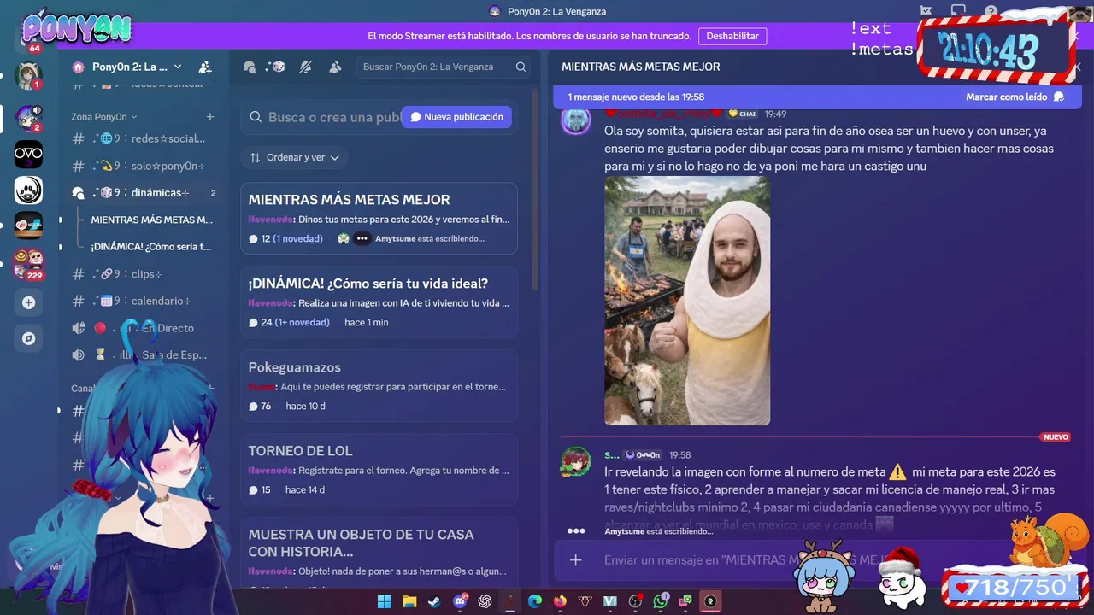Click the MIENTRAS MÁS METAS MEJOR thread title header
Image resolution: width=1094 pixels, height=615 pixels.
tap(641, 67)
